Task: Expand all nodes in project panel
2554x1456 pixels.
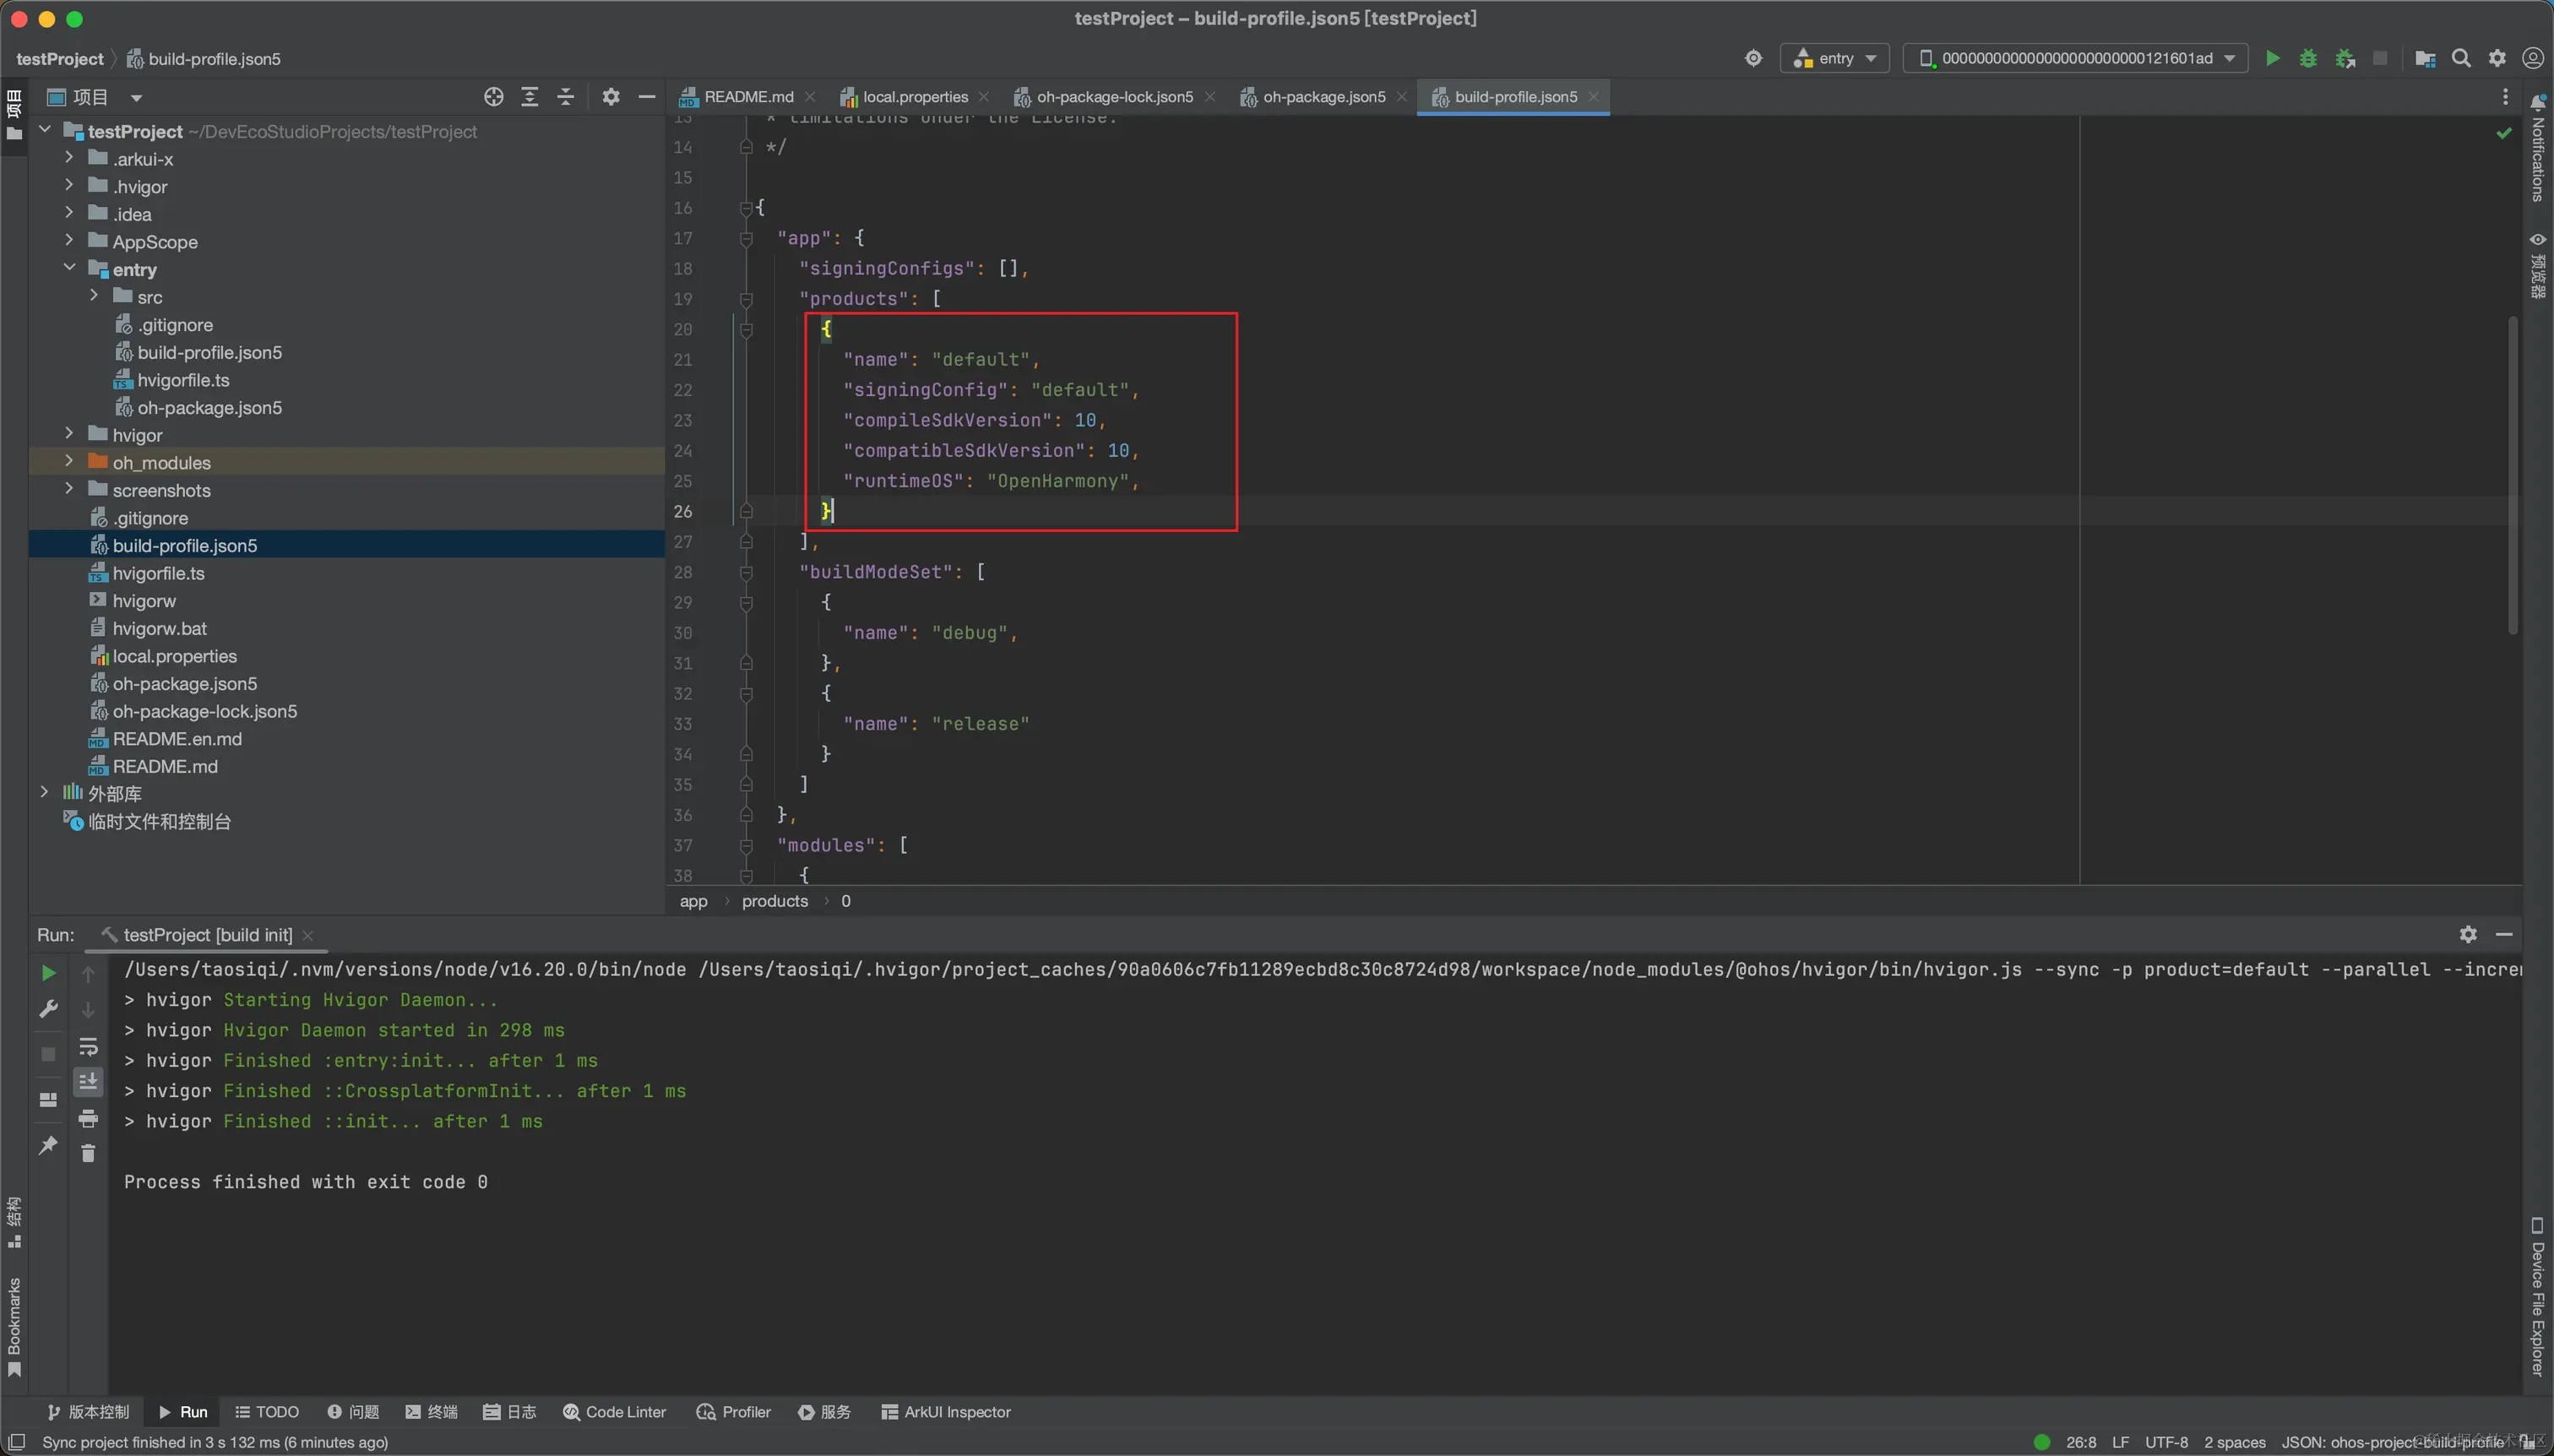Action: point(530,97)
